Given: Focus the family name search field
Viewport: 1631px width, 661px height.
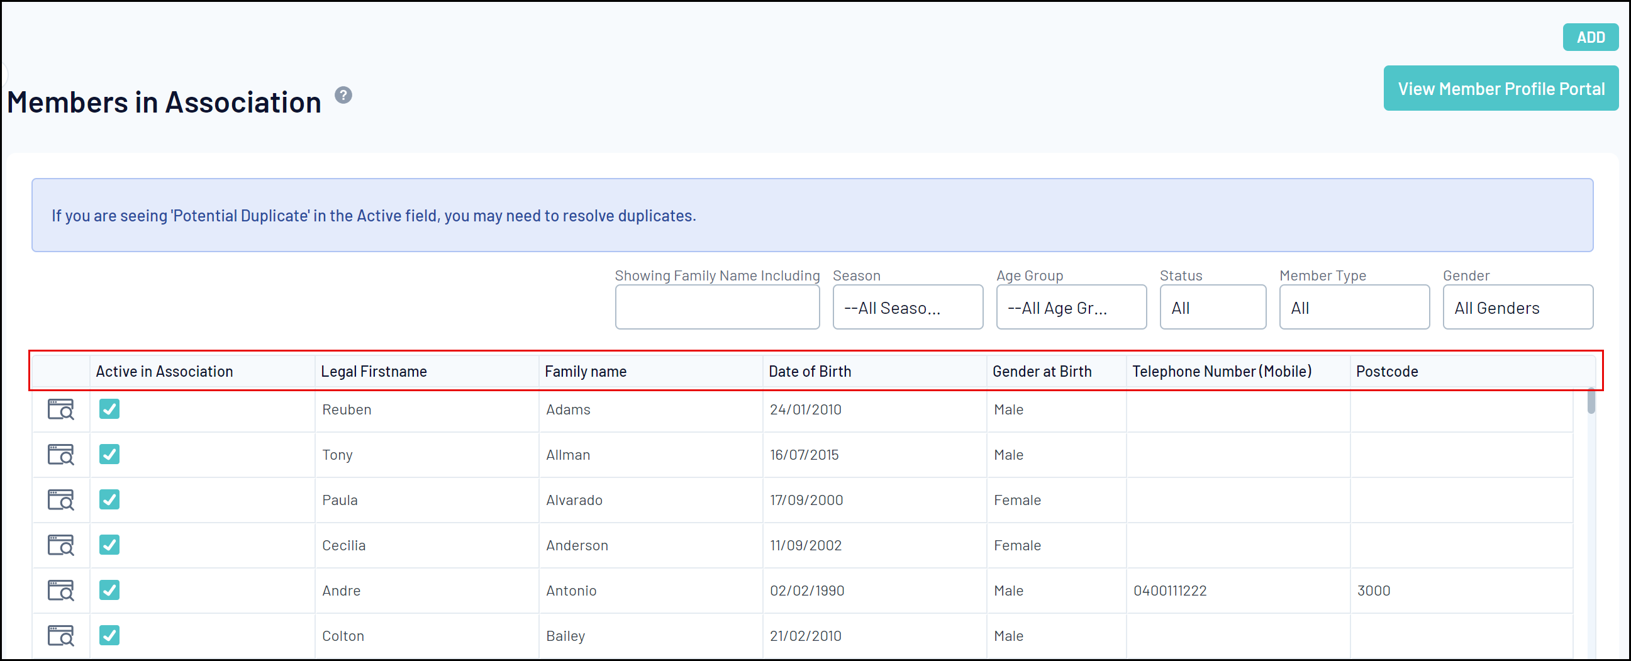Looking at the screenshot, I should pos(716,308).
